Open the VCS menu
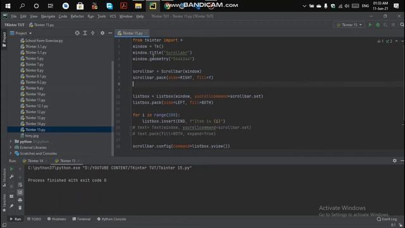The height and width of the screenshot is (228, 405). click(x=113, y=16)
